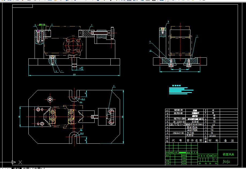Select the GB 2236-80 code in the parts list
Image resolution: width=246 pixels, height=169 pixels.
(x=179, y=122)
